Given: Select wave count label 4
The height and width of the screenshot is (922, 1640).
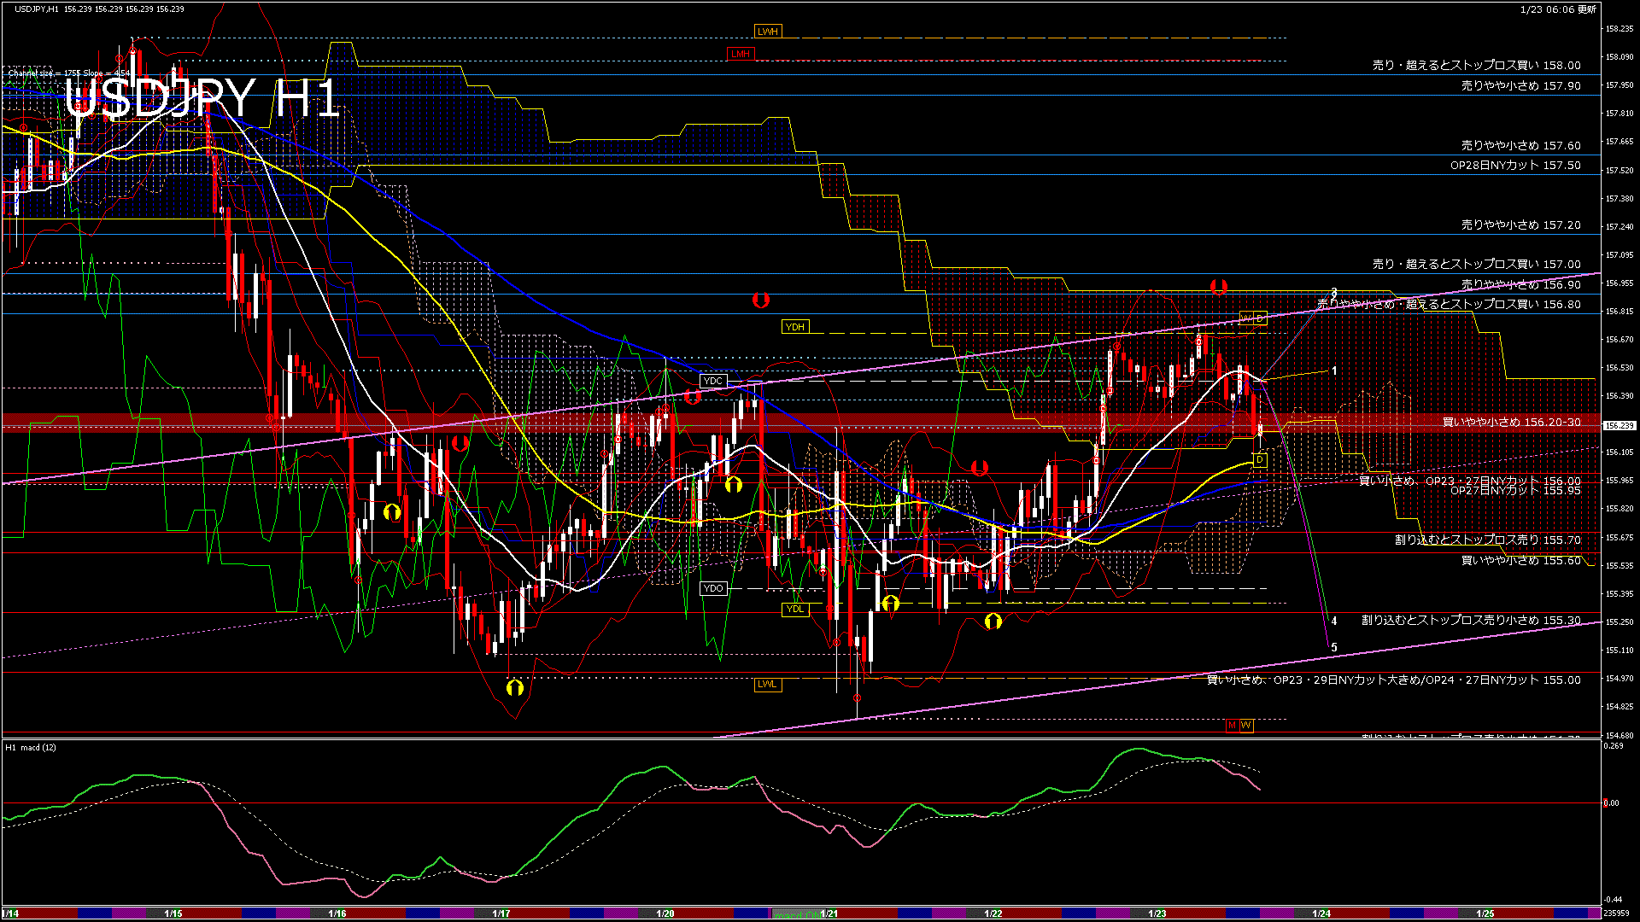Looking at the screenshot, I should click(1334, 621).
